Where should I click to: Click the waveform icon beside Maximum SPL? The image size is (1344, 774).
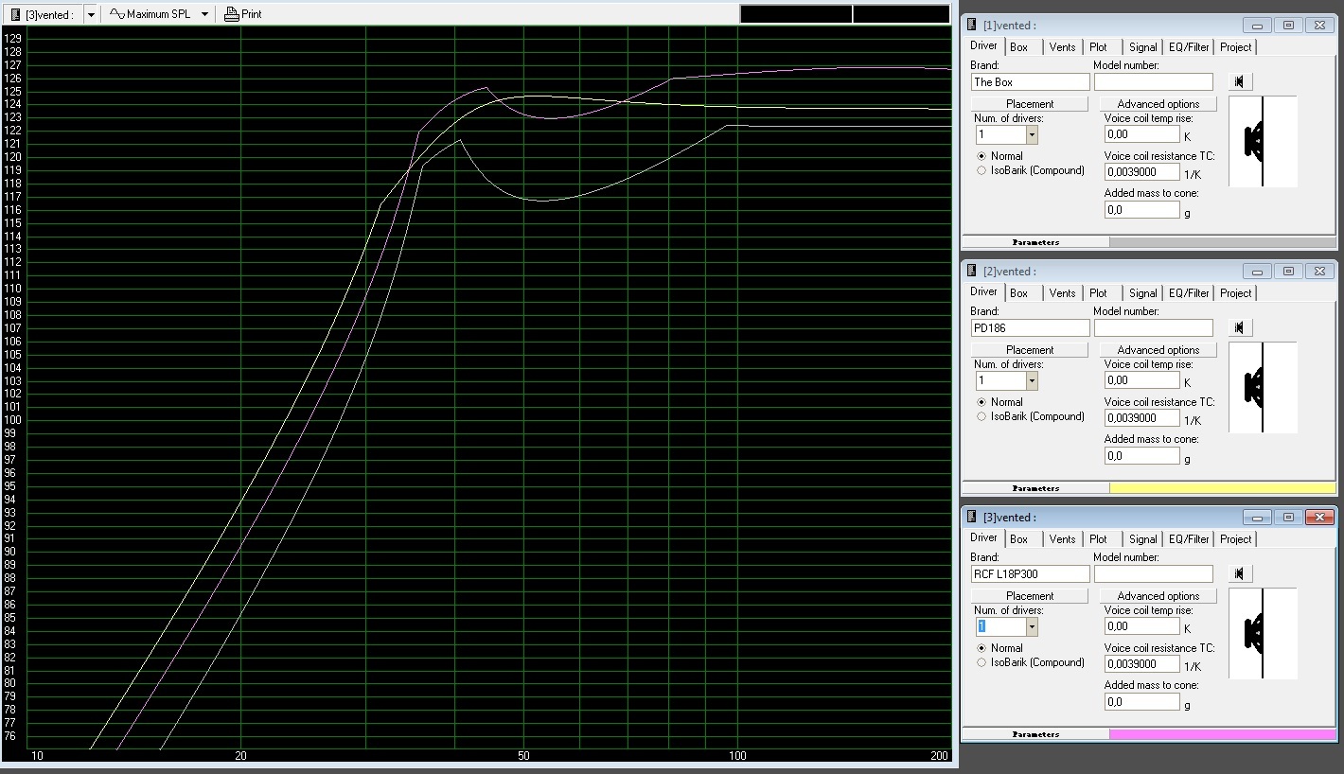117,14
